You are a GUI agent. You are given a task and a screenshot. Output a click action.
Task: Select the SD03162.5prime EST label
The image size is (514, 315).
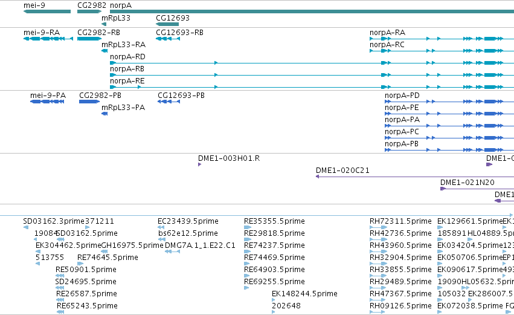pyautogui.click(x=87, y=233)
